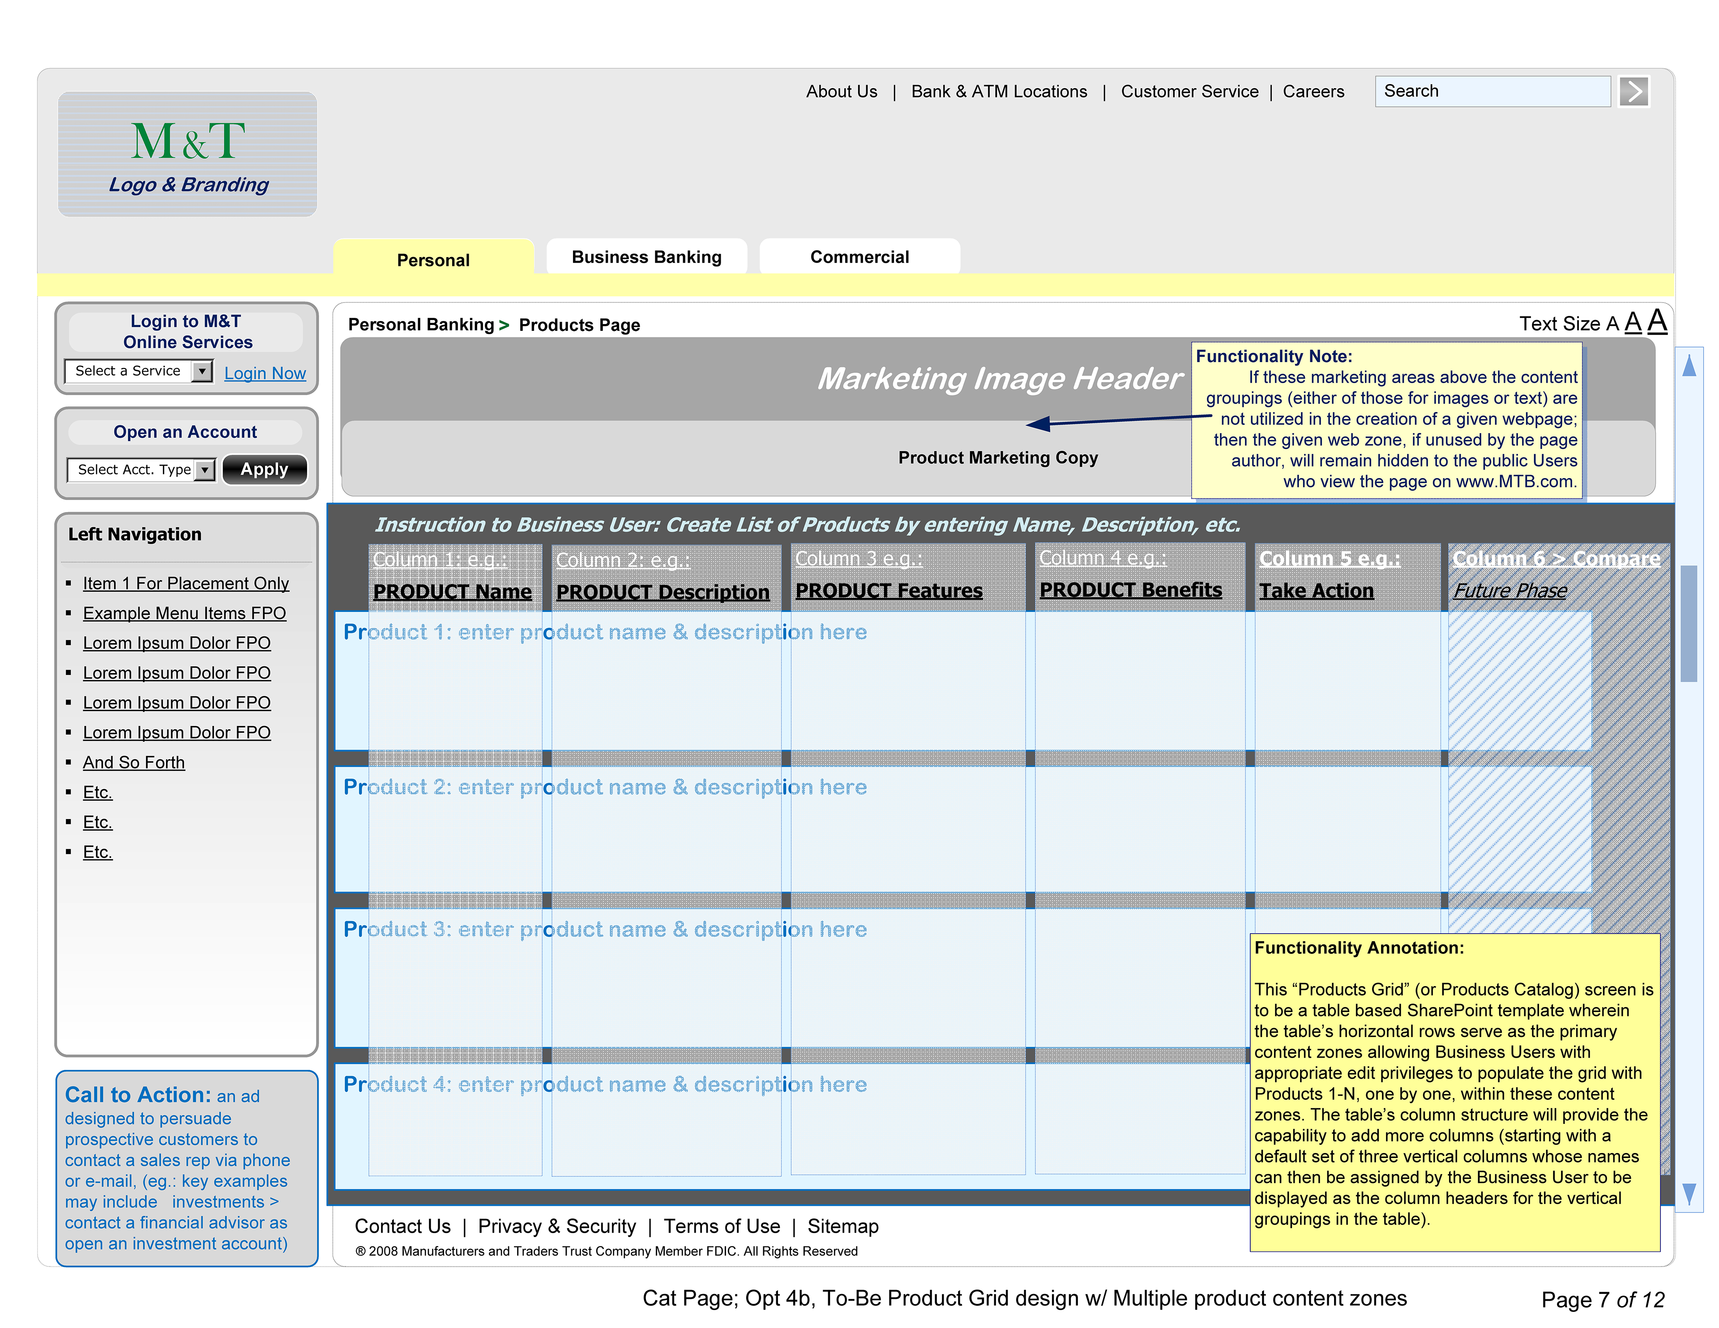Click the PRODUCT Features column header
Screen dimensions: 1719x1328
coord(889,590)
